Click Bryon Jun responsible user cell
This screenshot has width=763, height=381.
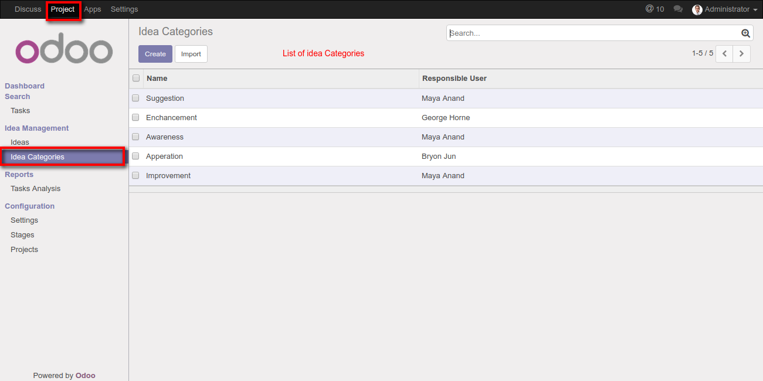(439, 157)
